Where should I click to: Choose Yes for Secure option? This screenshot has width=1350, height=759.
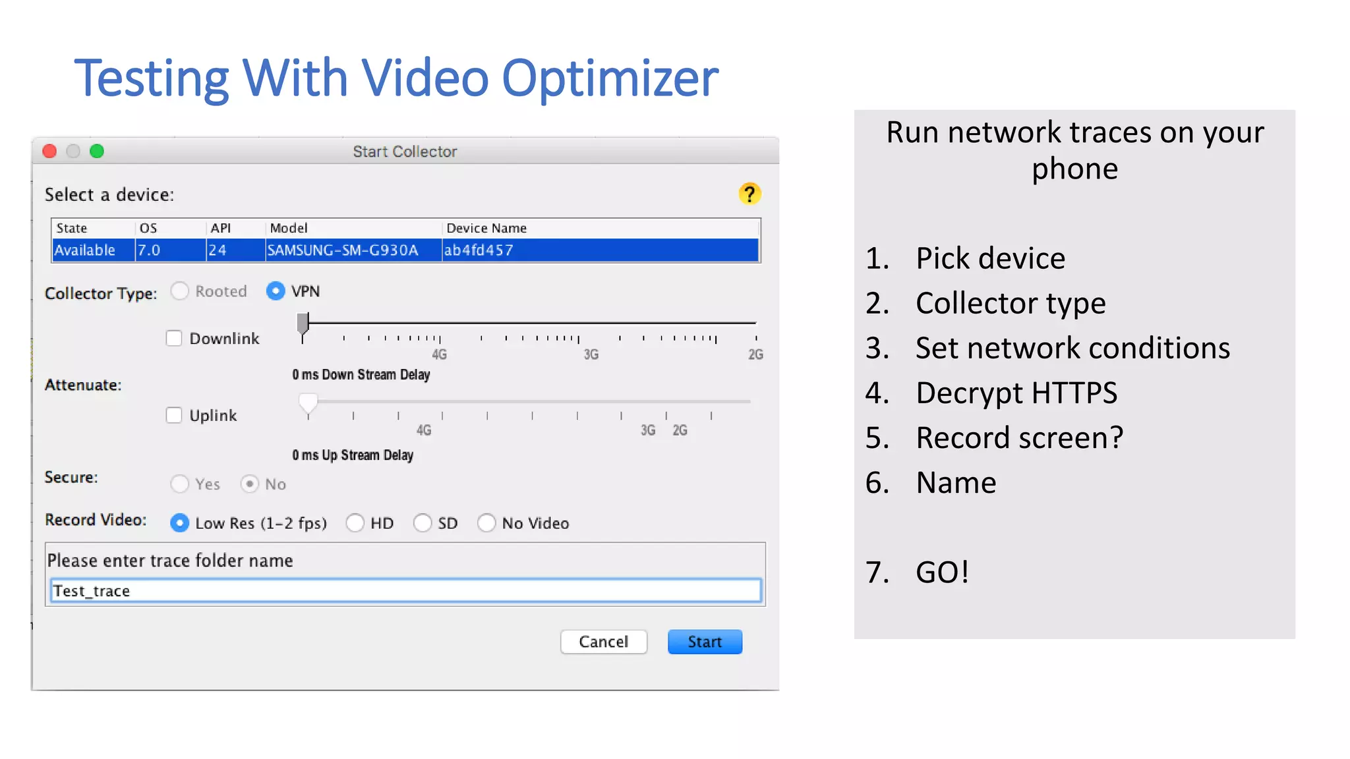point(179,484)
